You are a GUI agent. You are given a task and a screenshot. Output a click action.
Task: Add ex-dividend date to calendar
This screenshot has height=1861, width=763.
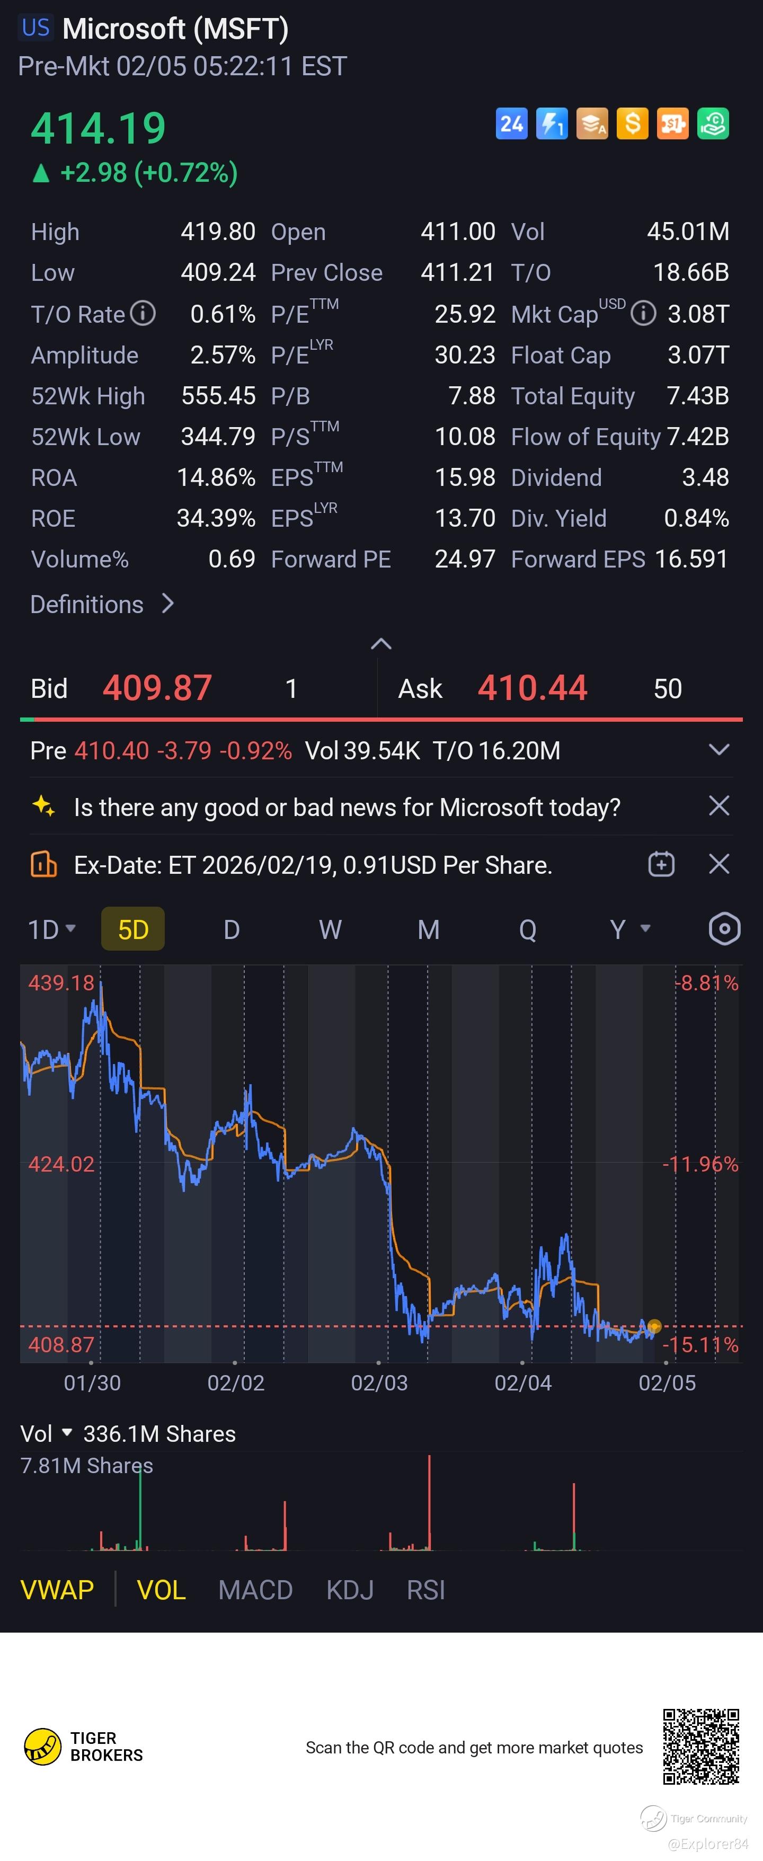(661, 864)
